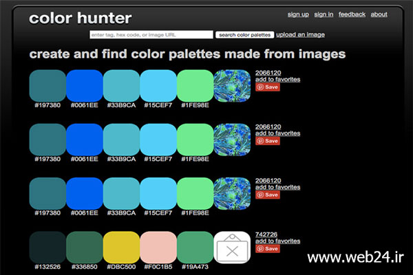Click add to favorites in the third palette row
Screen dimensions: 413x275
(x=277, y=188)
